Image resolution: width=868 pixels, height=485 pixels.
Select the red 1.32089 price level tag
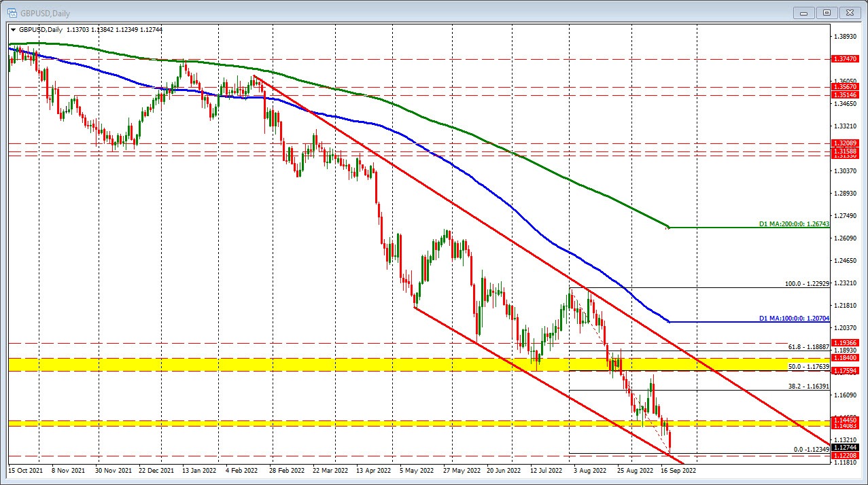[x=846, y=143]
